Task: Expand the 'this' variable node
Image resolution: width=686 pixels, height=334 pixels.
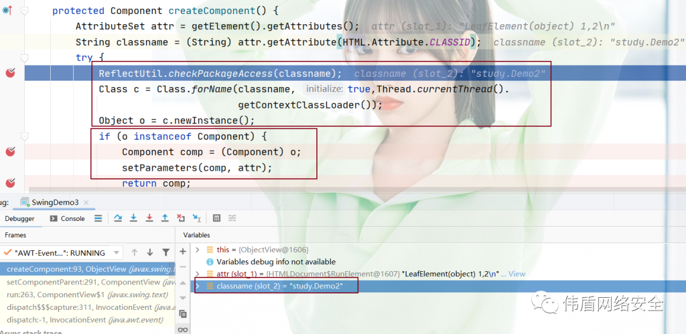Action: pyautogui.click(x=198, y=250)
